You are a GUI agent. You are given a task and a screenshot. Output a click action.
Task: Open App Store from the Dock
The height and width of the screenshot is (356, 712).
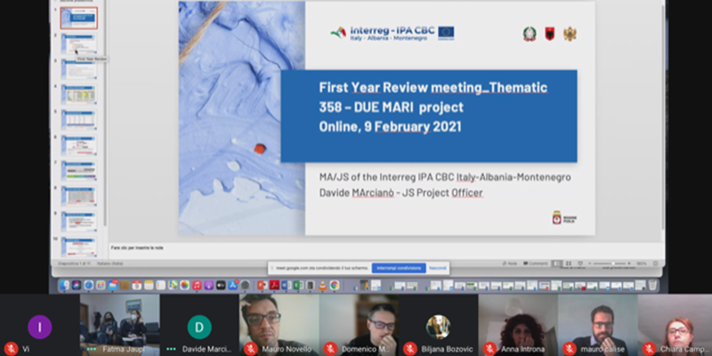(233, 285)
